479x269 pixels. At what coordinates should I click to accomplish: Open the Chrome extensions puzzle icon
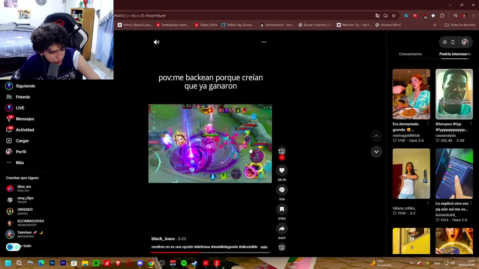442,16
